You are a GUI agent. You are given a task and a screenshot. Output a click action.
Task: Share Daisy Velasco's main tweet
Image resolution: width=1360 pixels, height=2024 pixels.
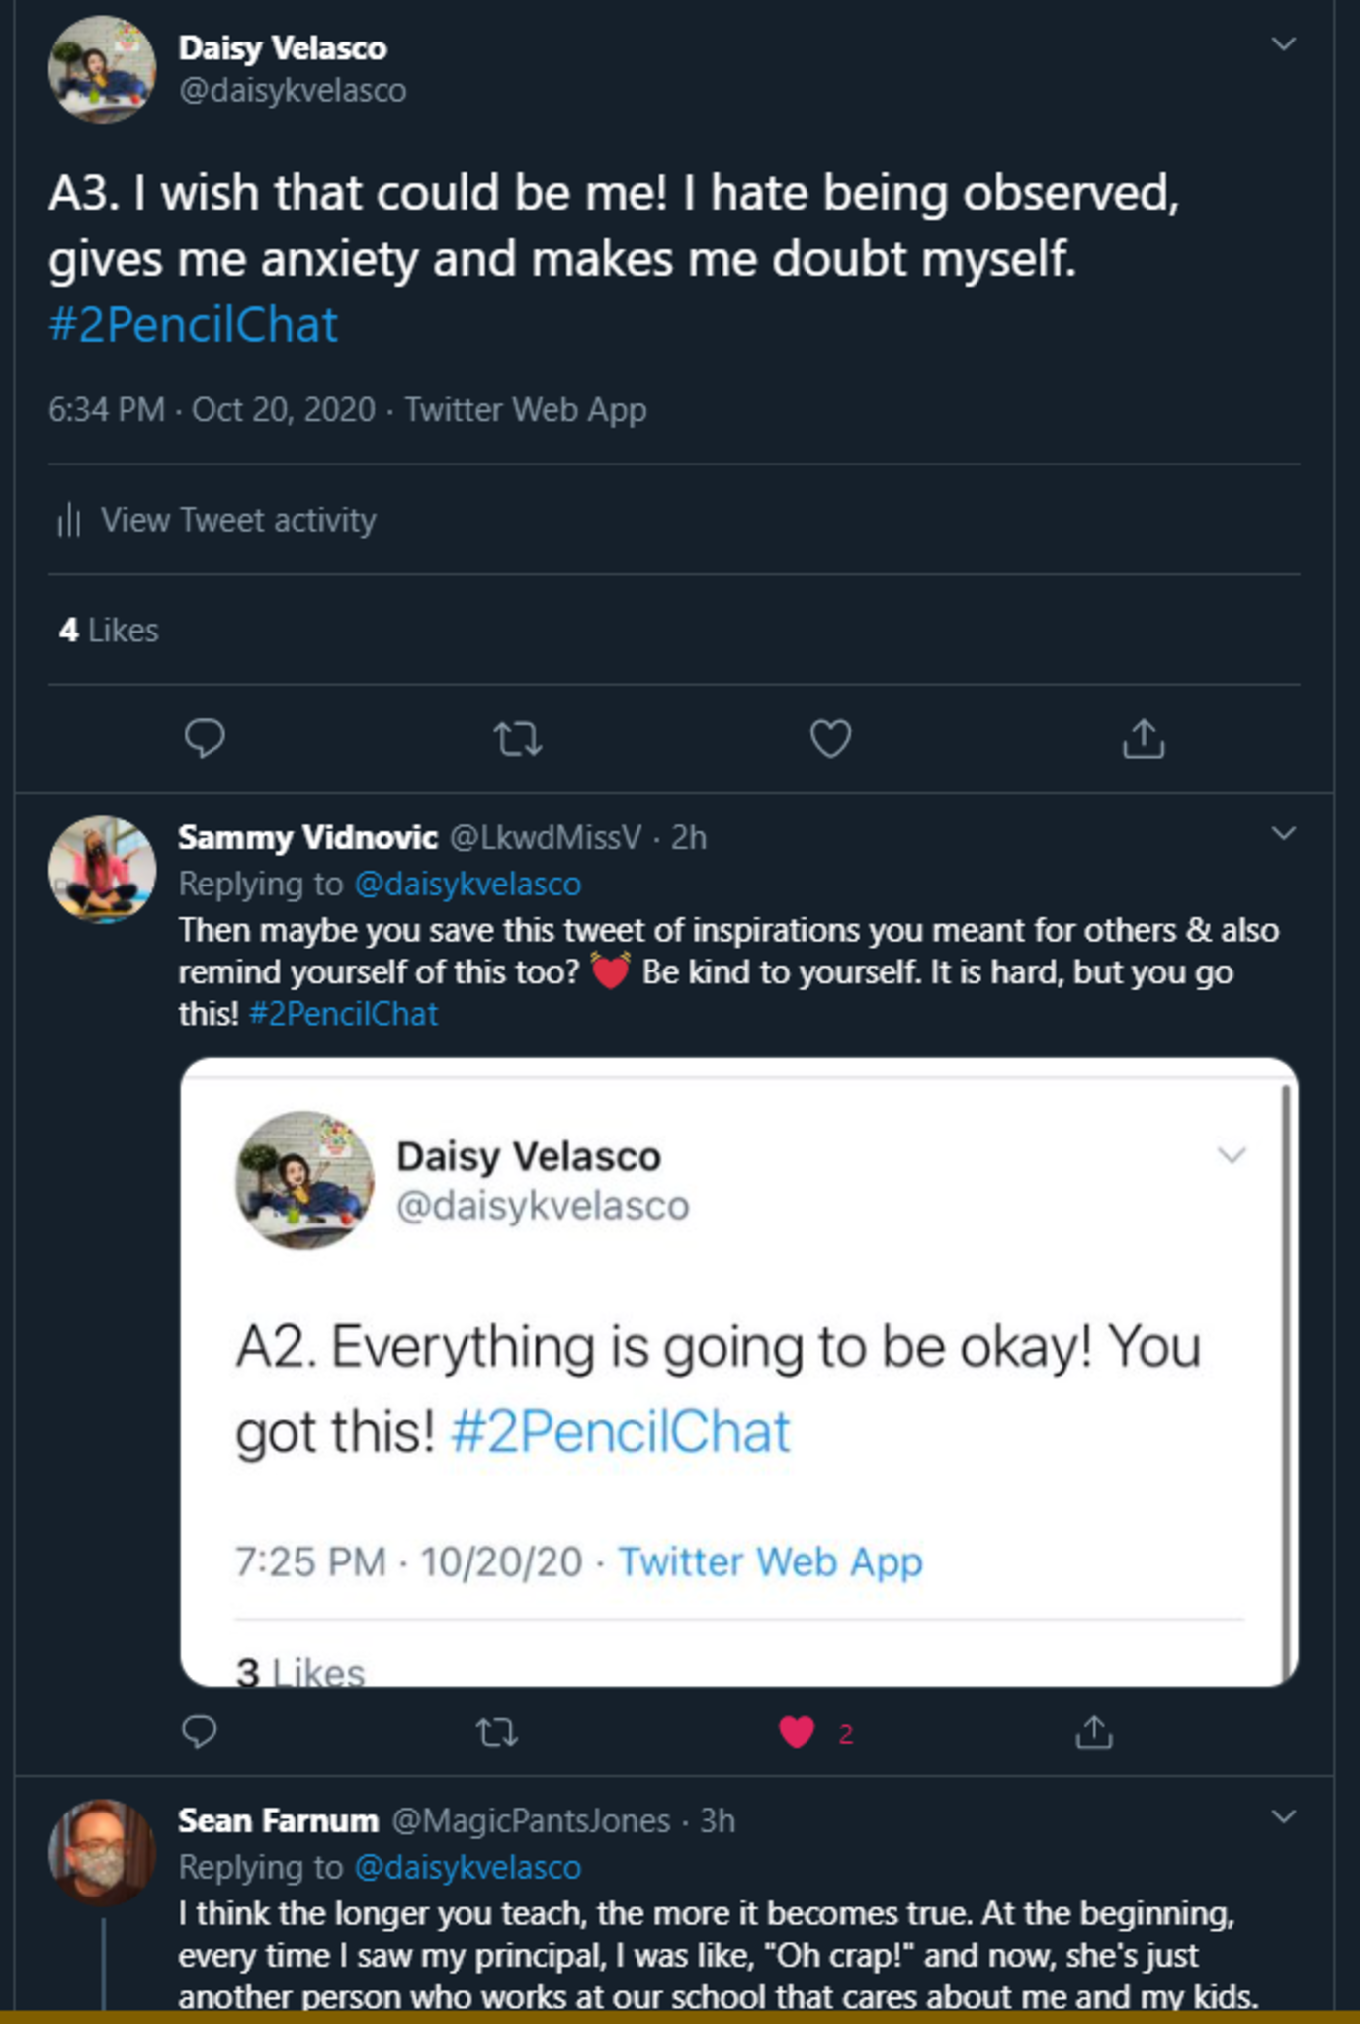[1144, 738]
